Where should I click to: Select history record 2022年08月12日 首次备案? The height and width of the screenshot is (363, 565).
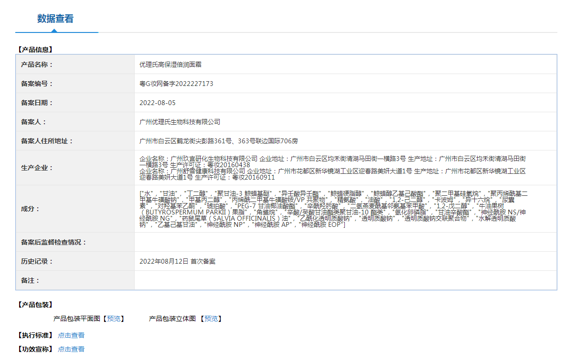177,261
